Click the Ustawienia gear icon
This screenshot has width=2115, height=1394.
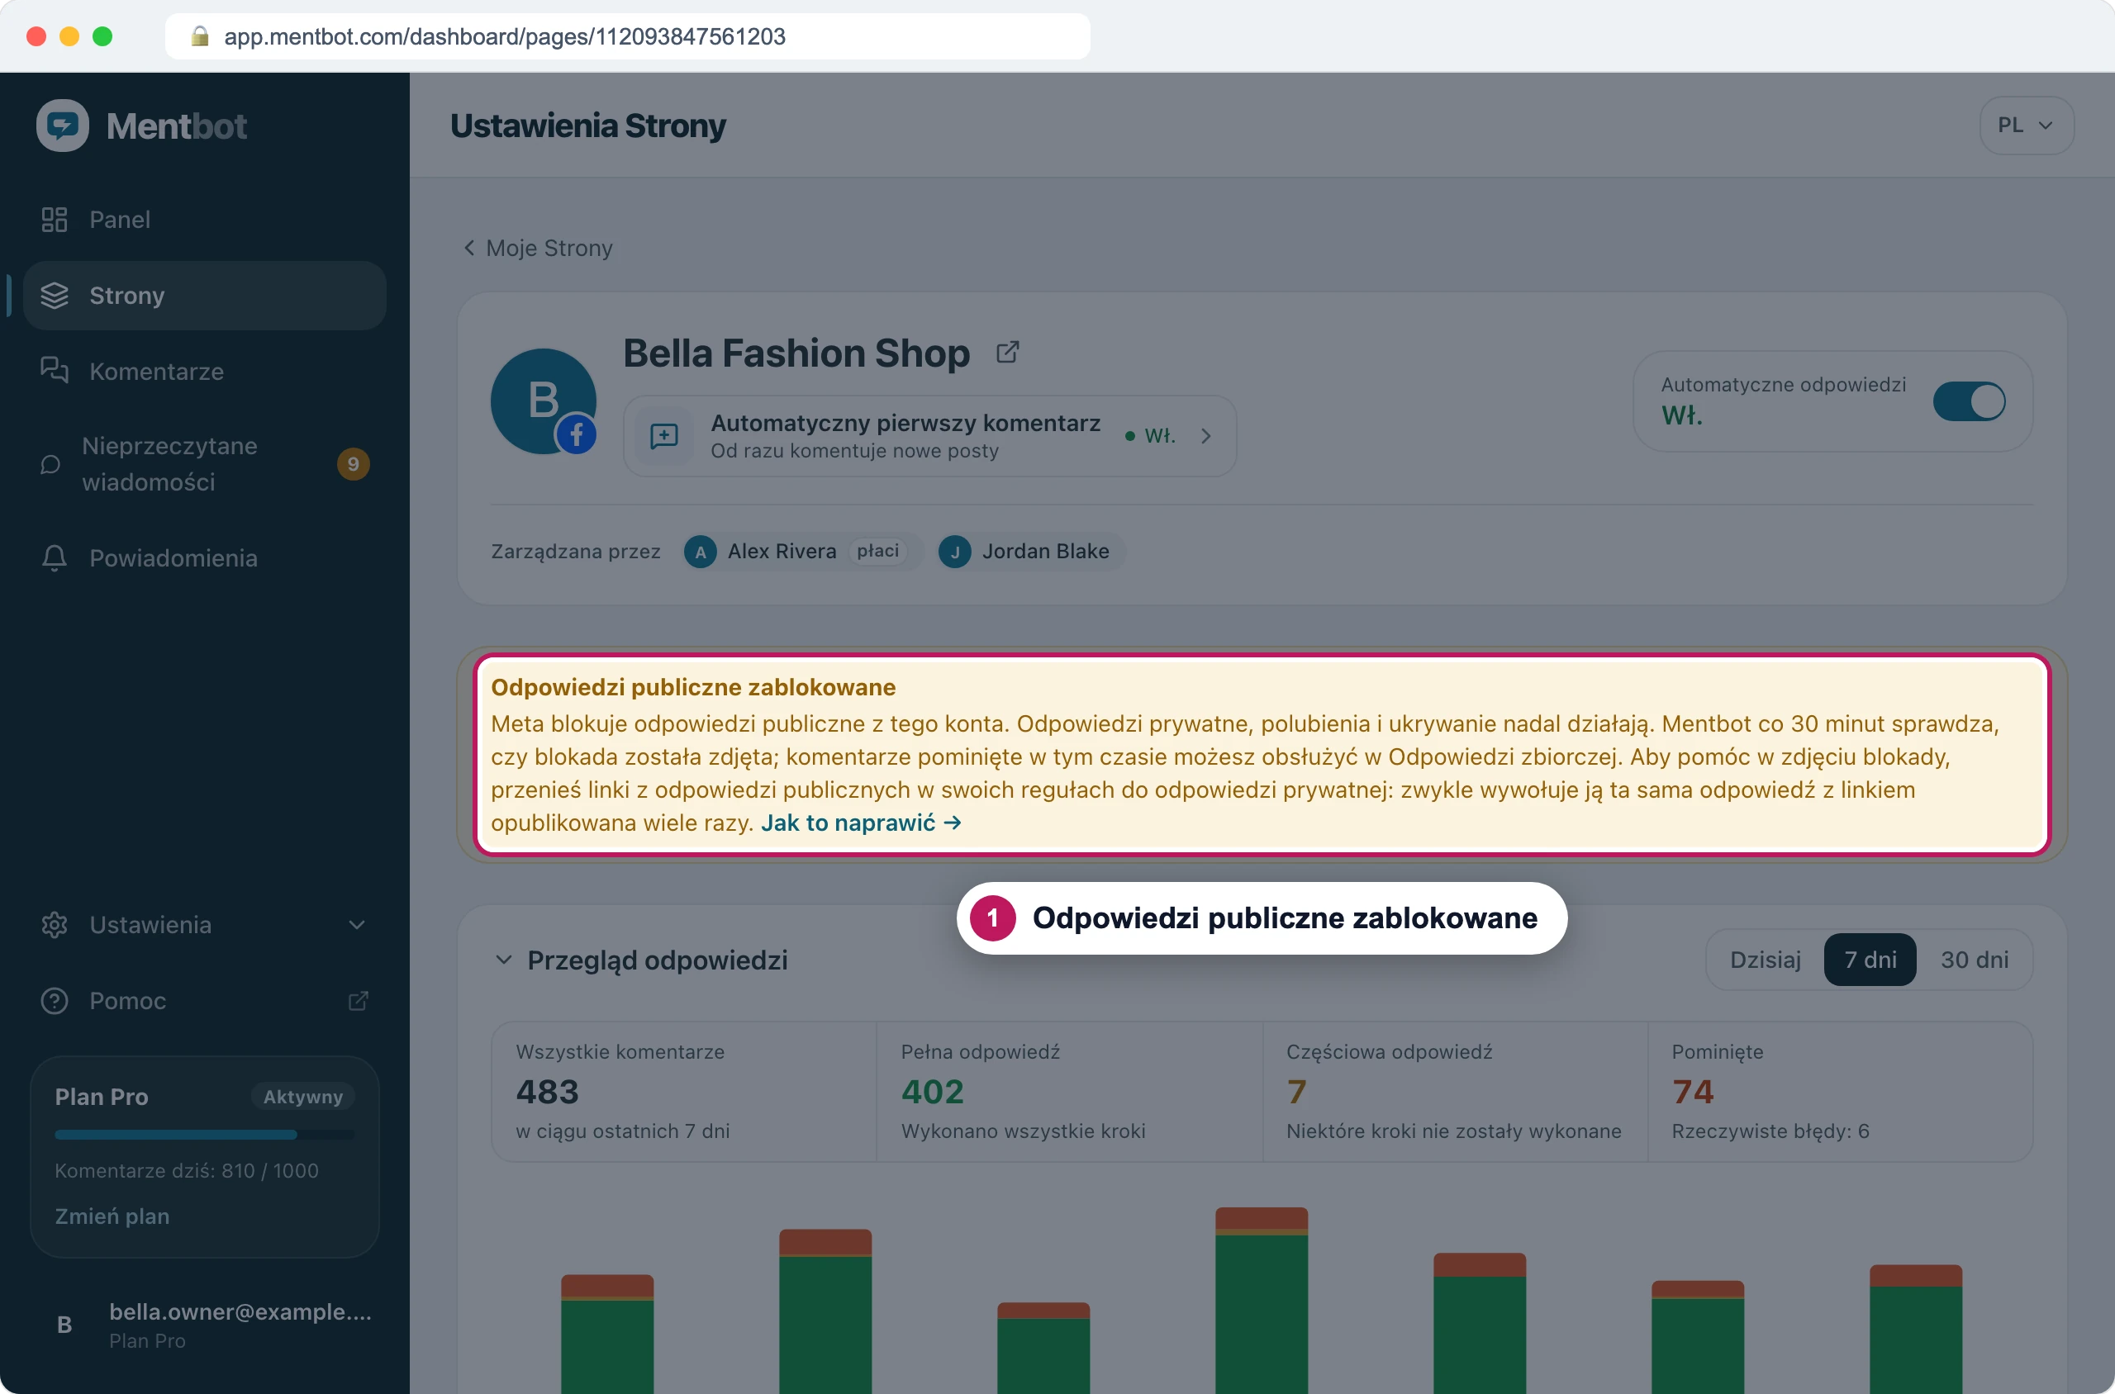(x=55, y=925)
